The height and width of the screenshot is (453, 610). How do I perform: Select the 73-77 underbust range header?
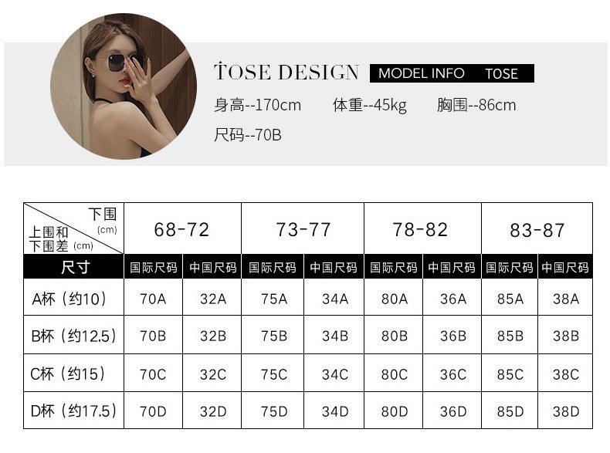[x=303, y=229]
